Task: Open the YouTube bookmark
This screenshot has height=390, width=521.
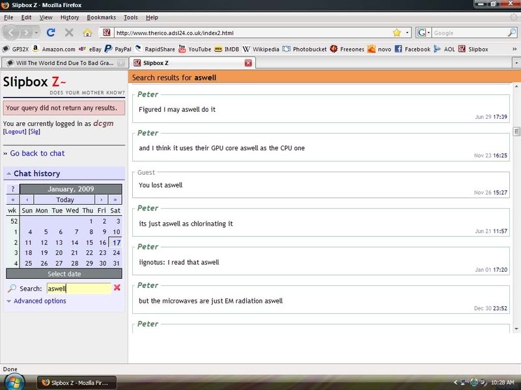Action: click(x=194, y=49)
